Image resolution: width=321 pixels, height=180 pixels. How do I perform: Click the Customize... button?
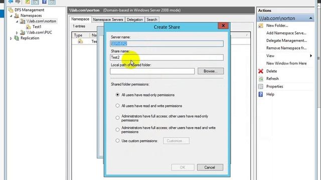coord(176,141)
